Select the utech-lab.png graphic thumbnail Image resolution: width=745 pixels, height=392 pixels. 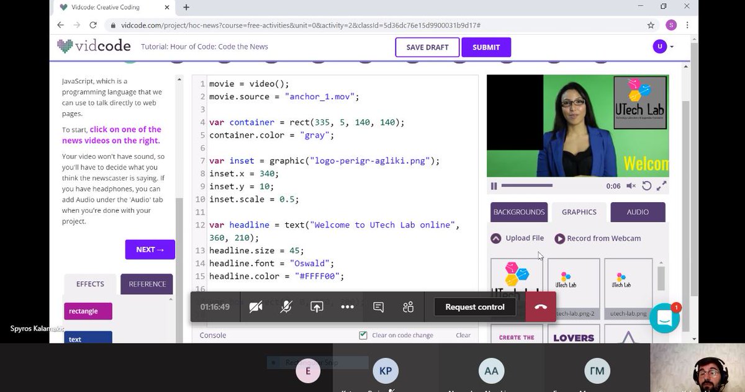pyautogui.click(x=628, y=288)
